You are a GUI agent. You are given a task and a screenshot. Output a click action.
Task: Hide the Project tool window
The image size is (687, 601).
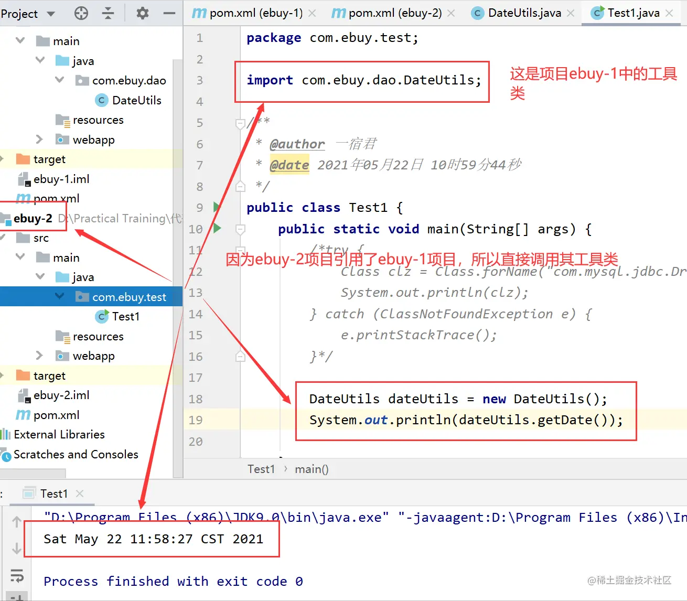tap(169, 13)
